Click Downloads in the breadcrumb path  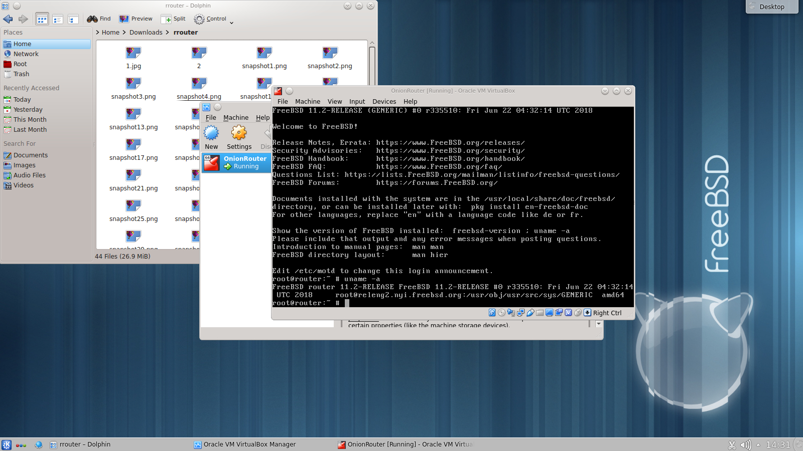coord(146,33)
